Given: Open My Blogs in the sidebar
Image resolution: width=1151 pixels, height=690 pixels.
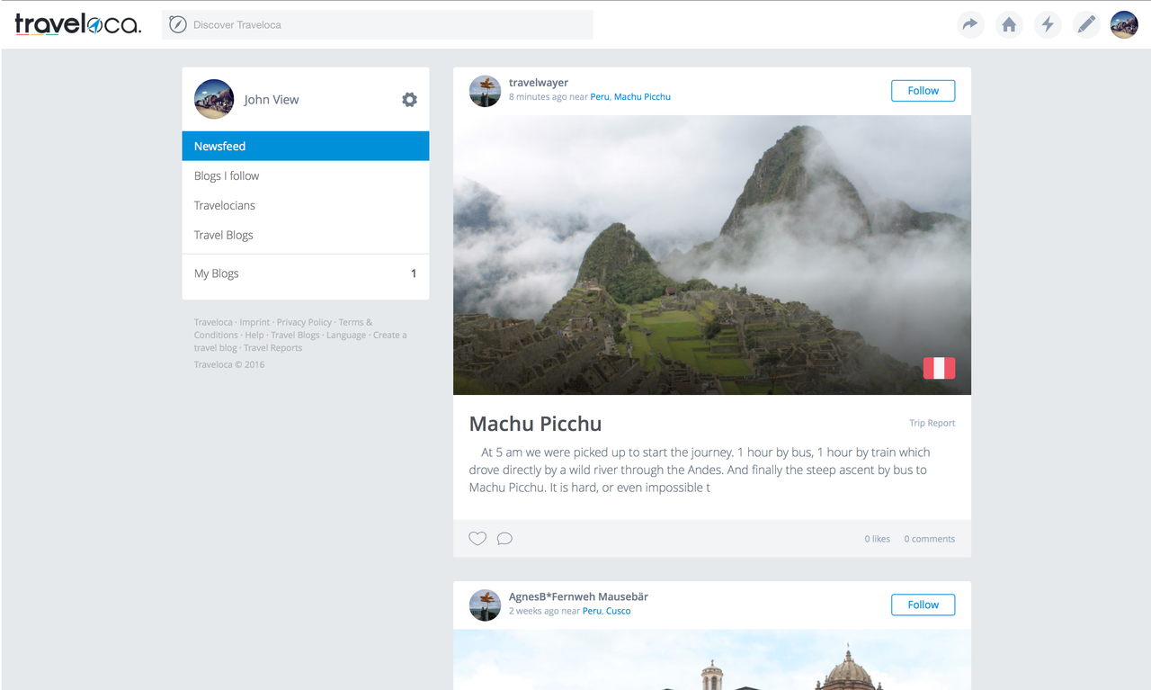Looking at the screenshot, I should point(306,273).
